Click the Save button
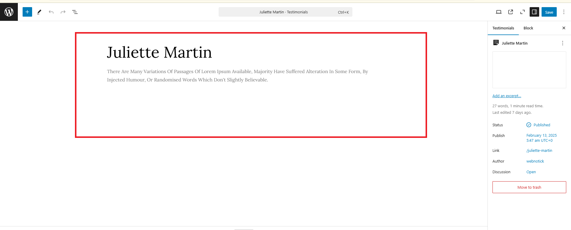571x230 pixels. pos(549,12)
